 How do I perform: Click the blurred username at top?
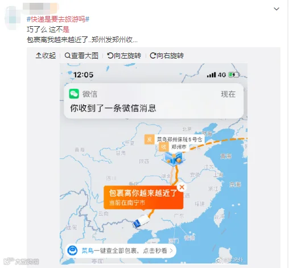click(40, 7)
